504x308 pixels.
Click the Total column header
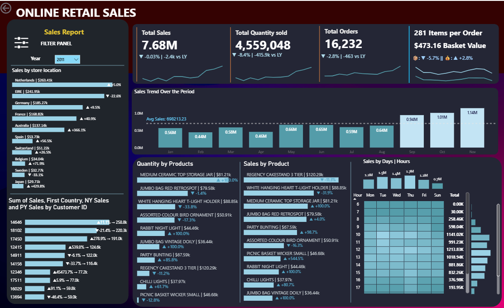pyautogui.click(x=455, y=195)
